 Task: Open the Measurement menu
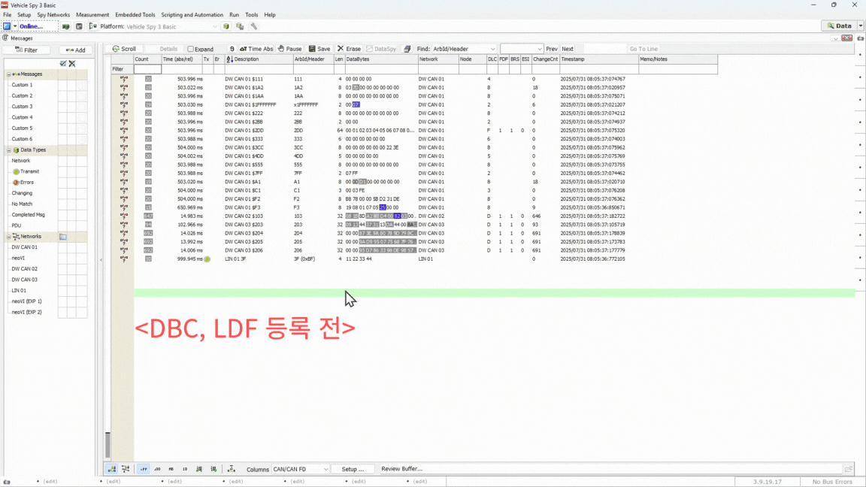pyautogui.click(x=92, y=14)
